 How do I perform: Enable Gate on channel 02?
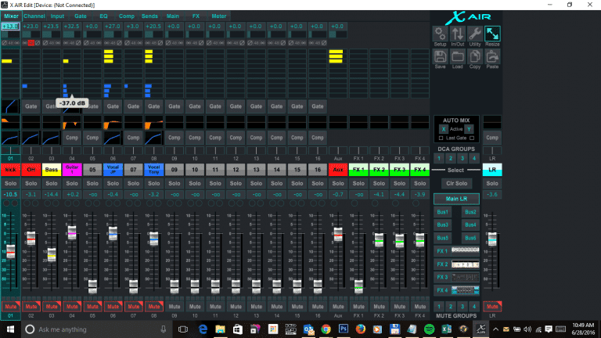click(31, 106)
